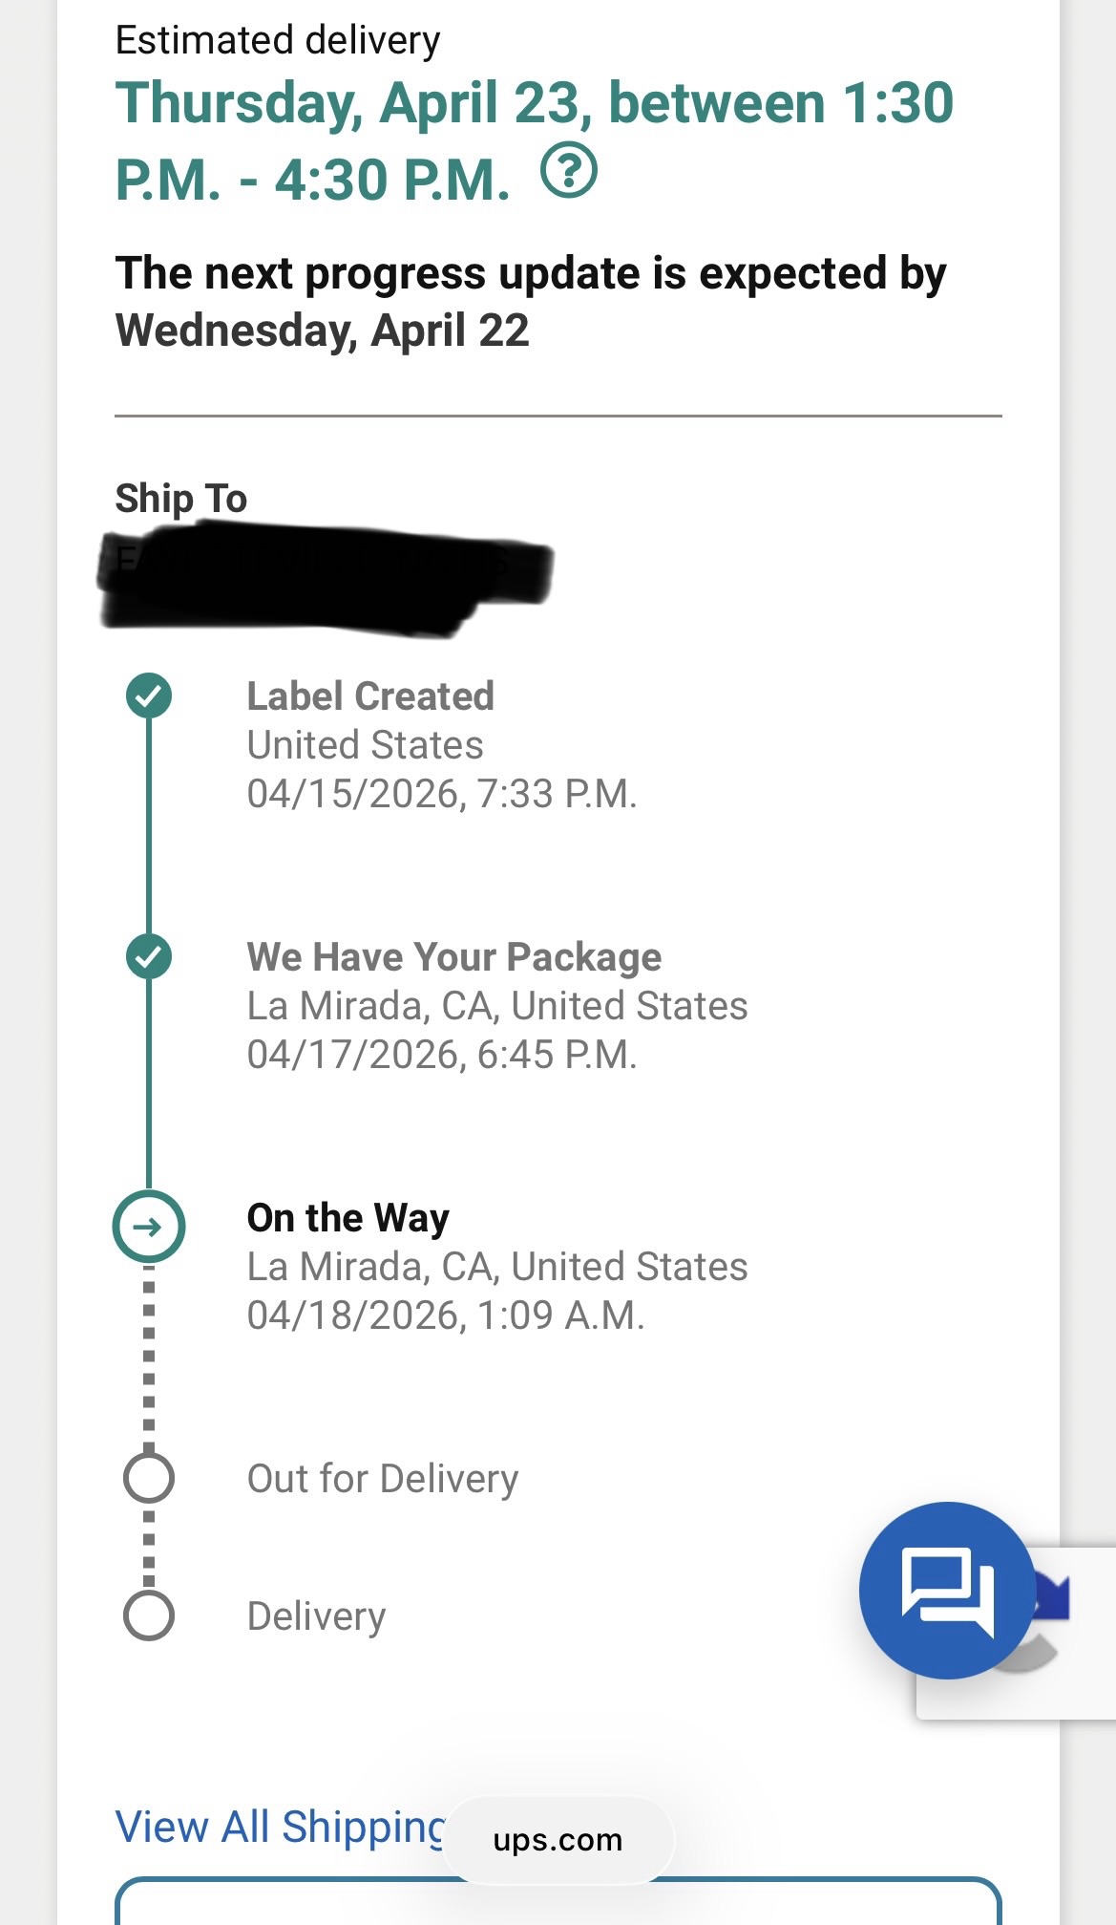The image size is (1116, 1925).
Task: Click the Delivery step label
Action: [316, 1616]
